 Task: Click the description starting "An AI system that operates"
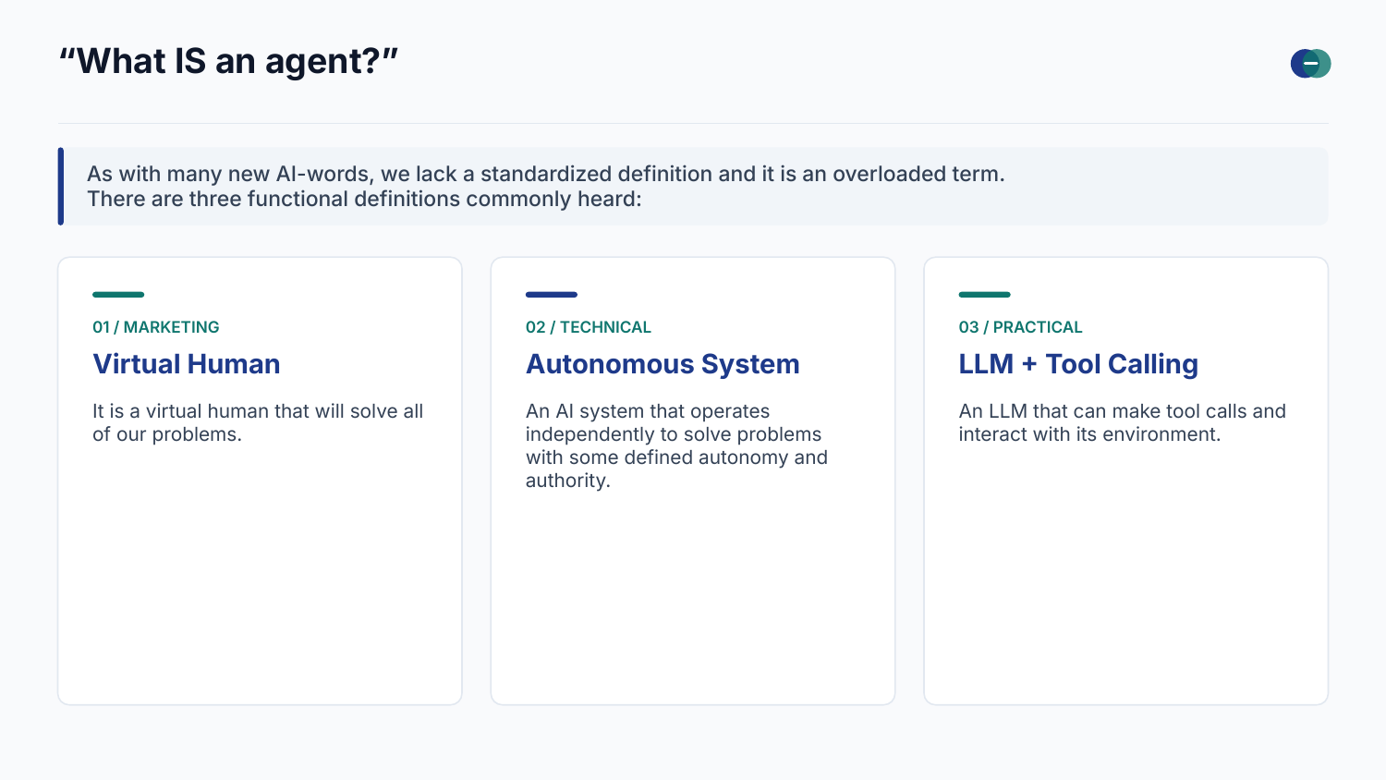[x=676, y=445]
